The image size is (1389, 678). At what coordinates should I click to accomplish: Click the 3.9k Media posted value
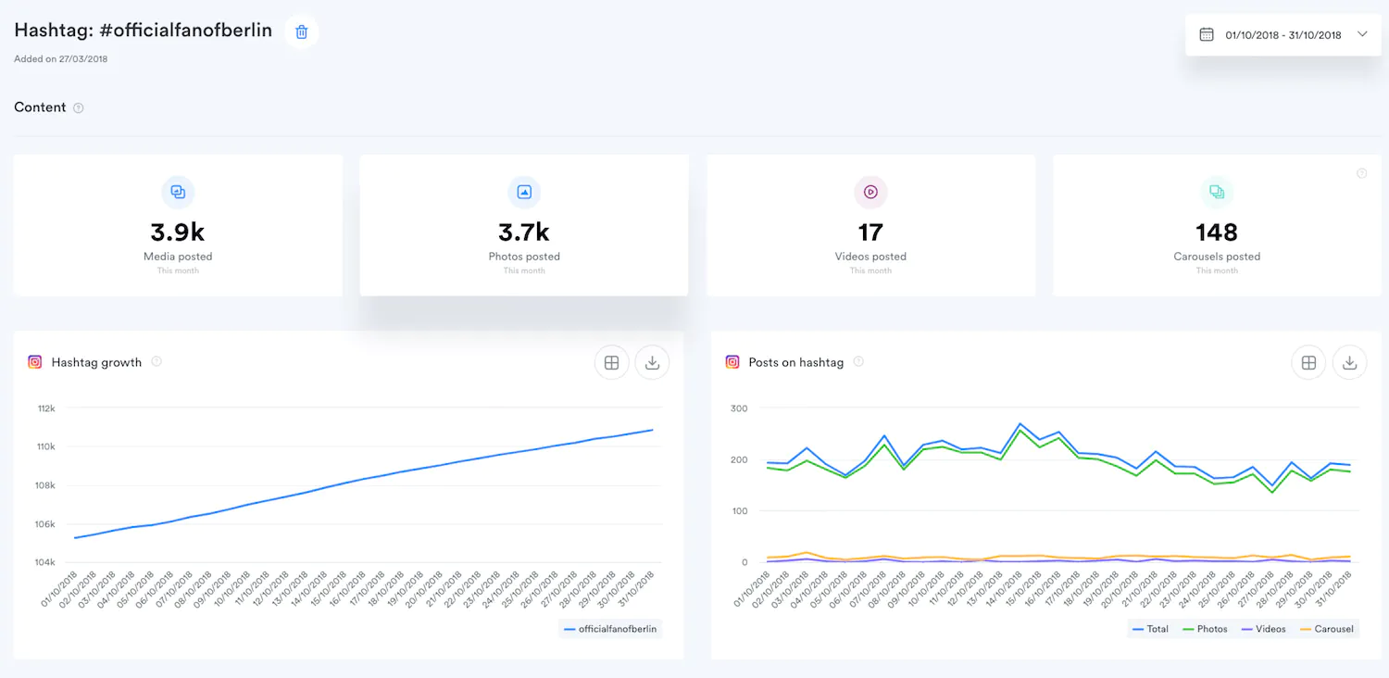coord(178,232)
